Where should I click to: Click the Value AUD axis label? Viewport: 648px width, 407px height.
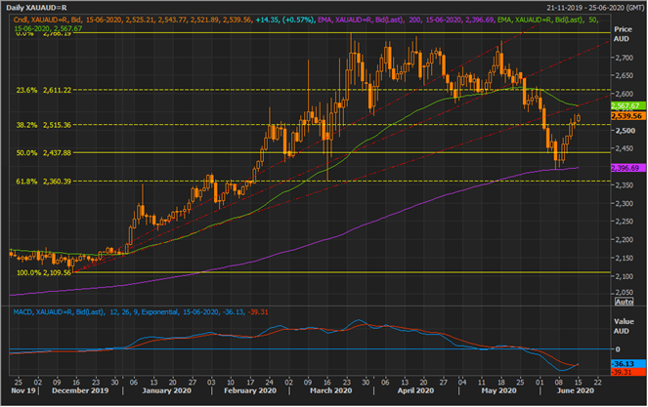[x=624, y=326]
